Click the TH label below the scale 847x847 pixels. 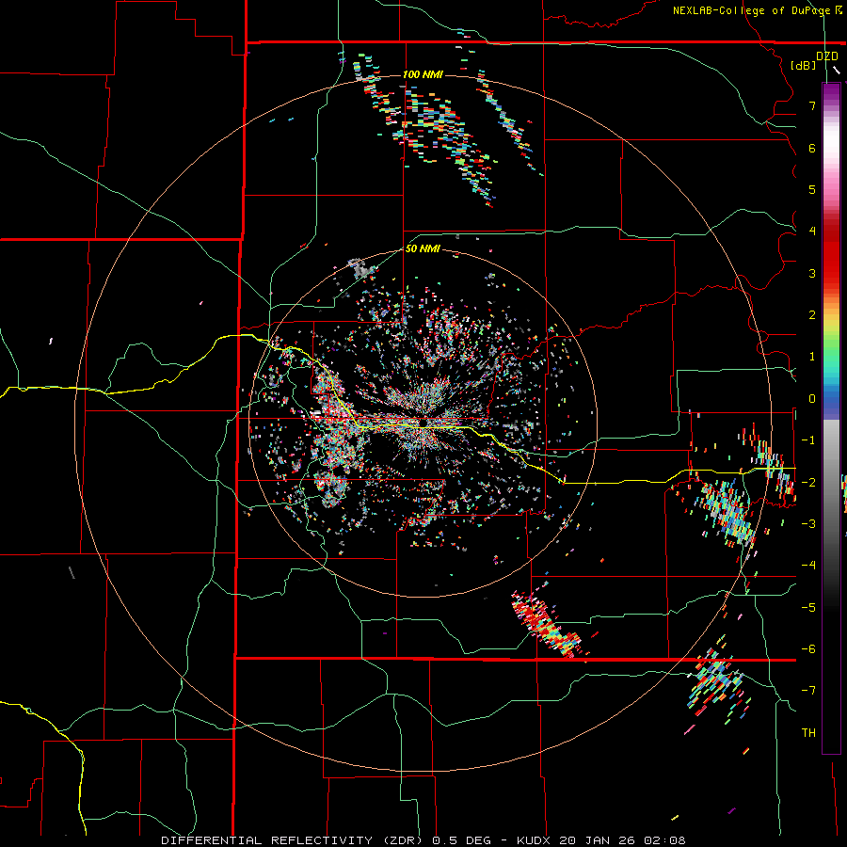tap(808, 733)
